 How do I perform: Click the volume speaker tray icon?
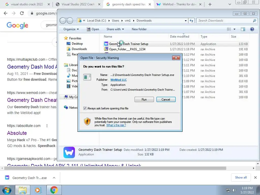pyautogui.click(x=234, y=190)
